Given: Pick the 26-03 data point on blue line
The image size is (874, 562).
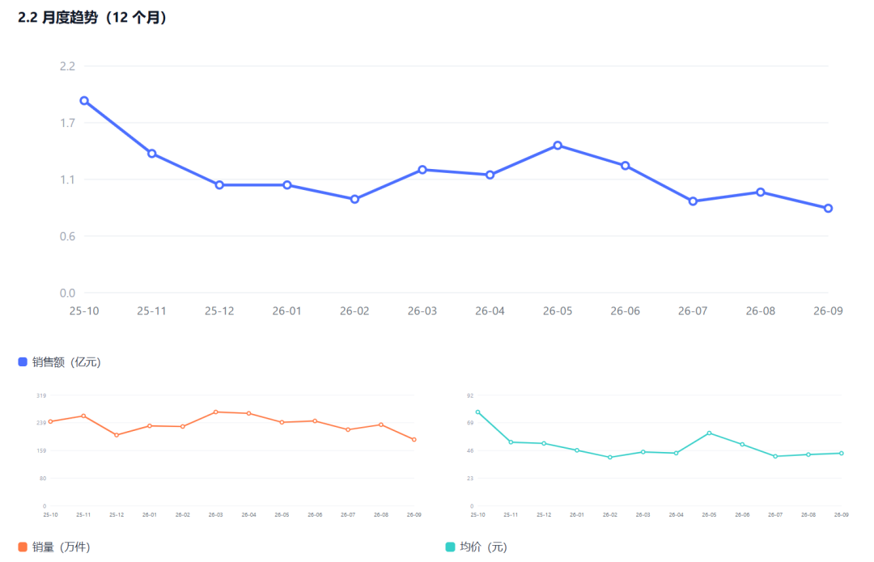Looking at the screenshot, I should tap(422, 169).
